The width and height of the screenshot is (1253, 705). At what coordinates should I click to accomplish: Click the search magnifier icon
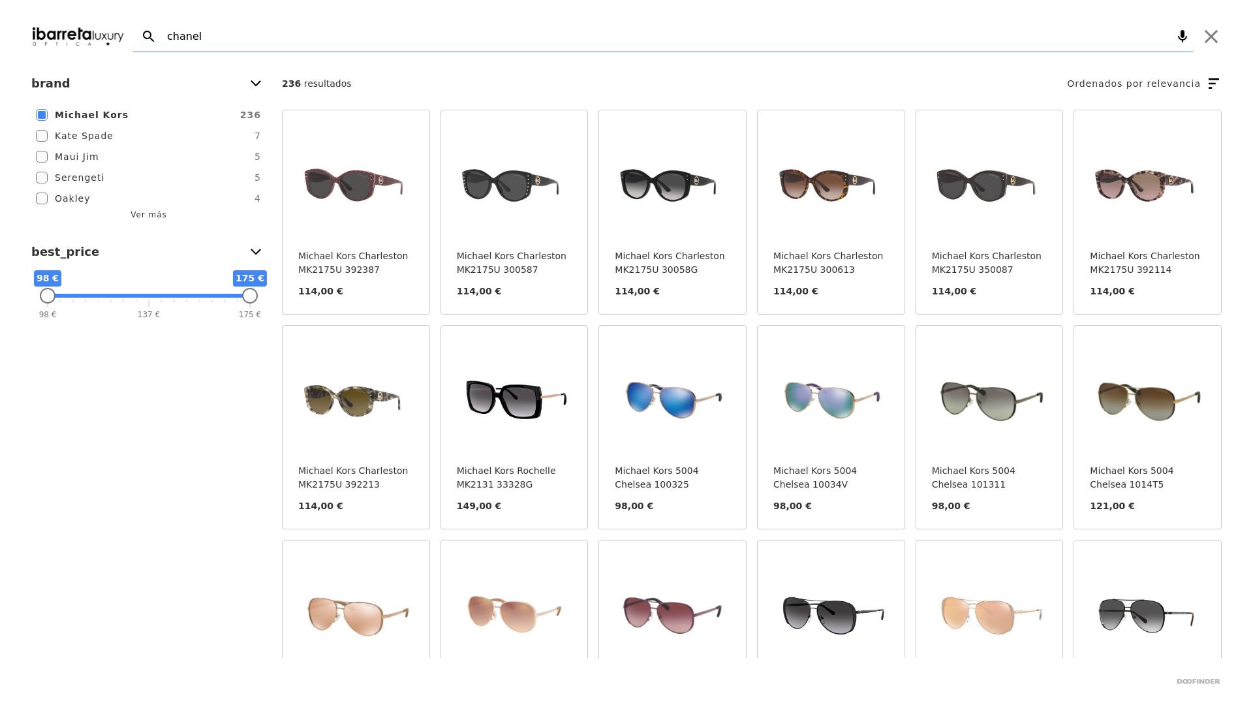(149, 37)
